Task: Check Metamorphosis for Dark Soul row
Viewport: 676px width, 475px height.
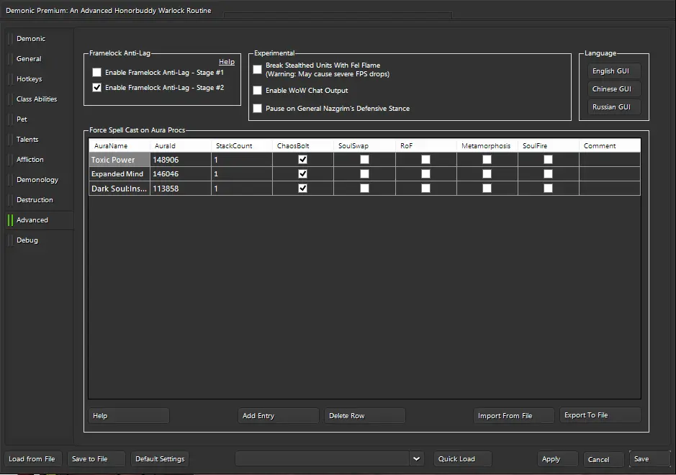Action: tap(487, 188)
